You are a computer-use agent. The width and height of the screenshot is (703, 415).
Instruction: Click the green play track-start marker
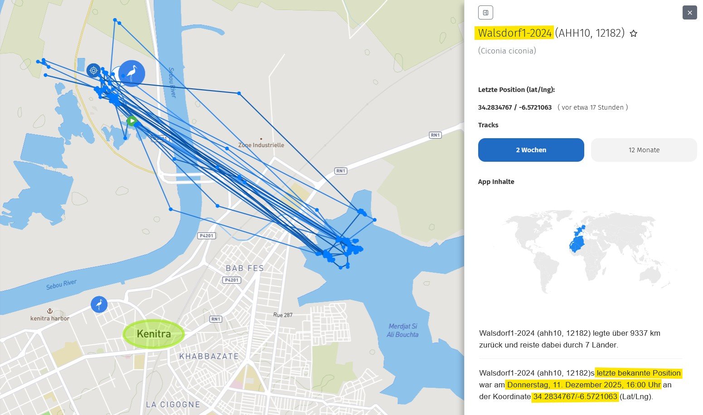(131, 121)
